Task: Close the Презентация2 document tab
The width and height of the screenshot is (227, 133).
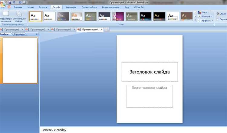Action: click(48, 29)
